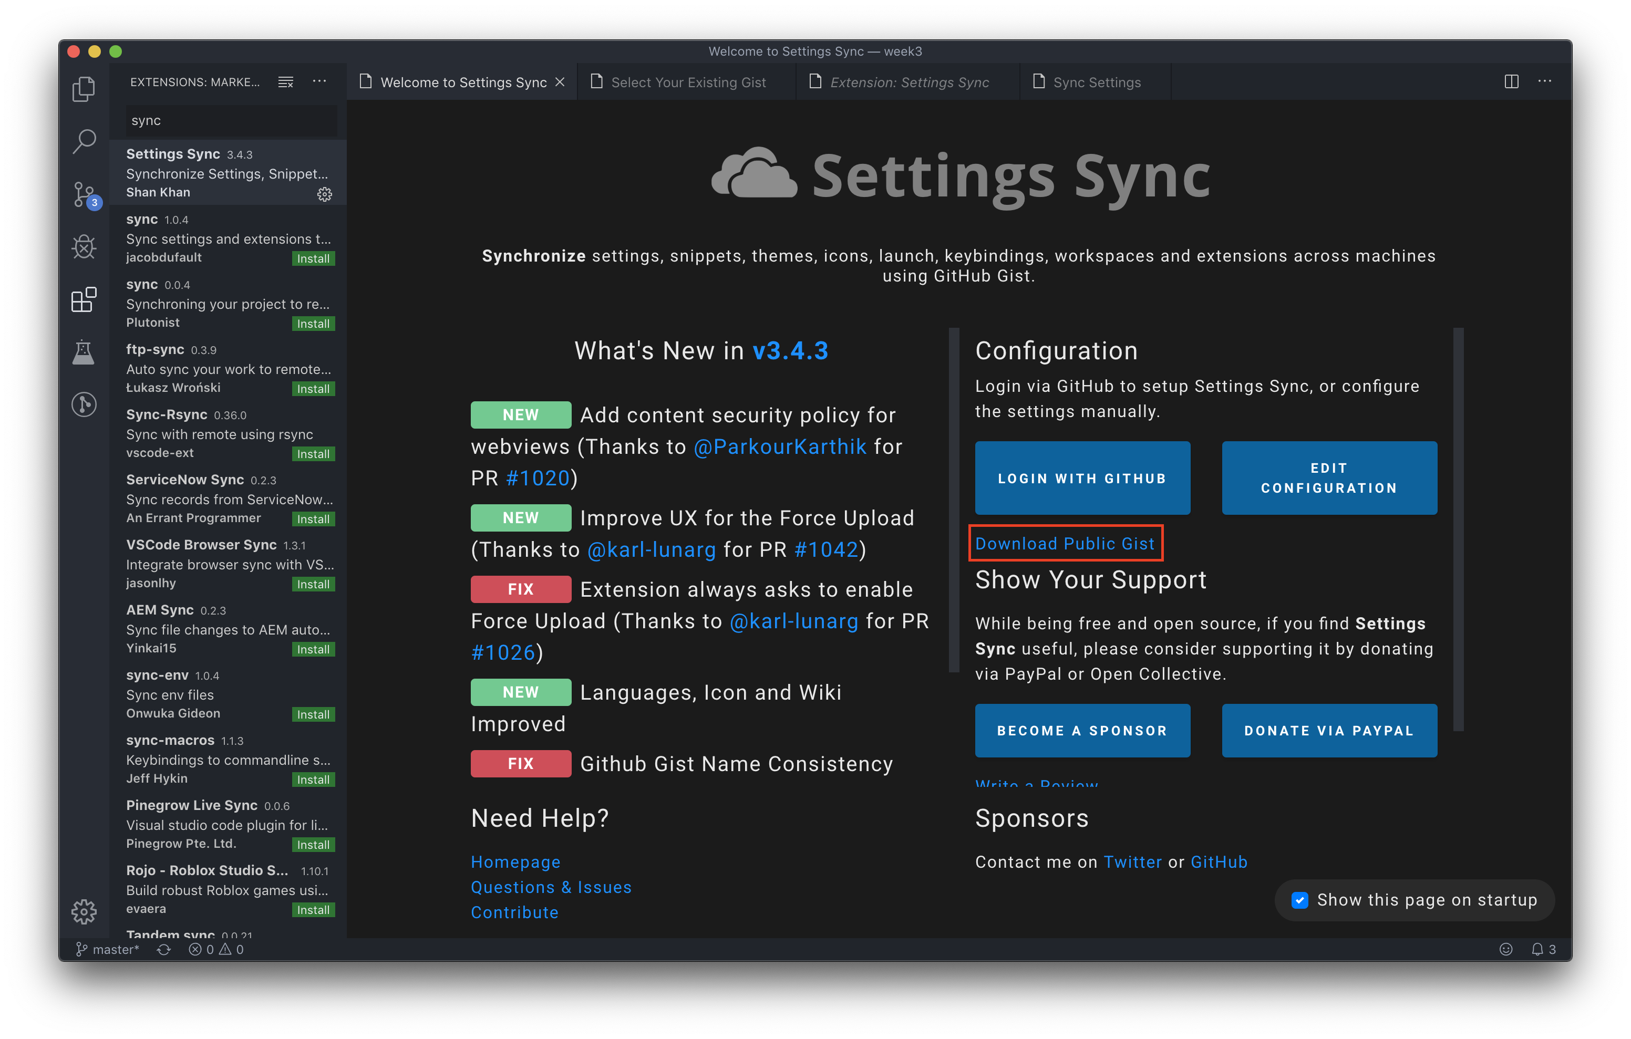The width and height of the screenshot is (1631, 1039).
Task: Open the Explorer files icon
Action: 84,89
